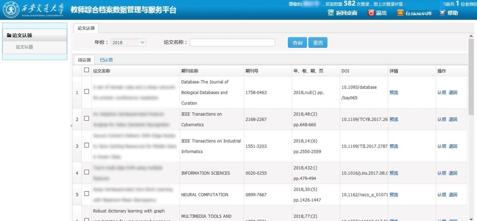This screenshot has height=221, width=477.
Task: Click the 论文认领 sidebar section header
Action: point(35,35)
